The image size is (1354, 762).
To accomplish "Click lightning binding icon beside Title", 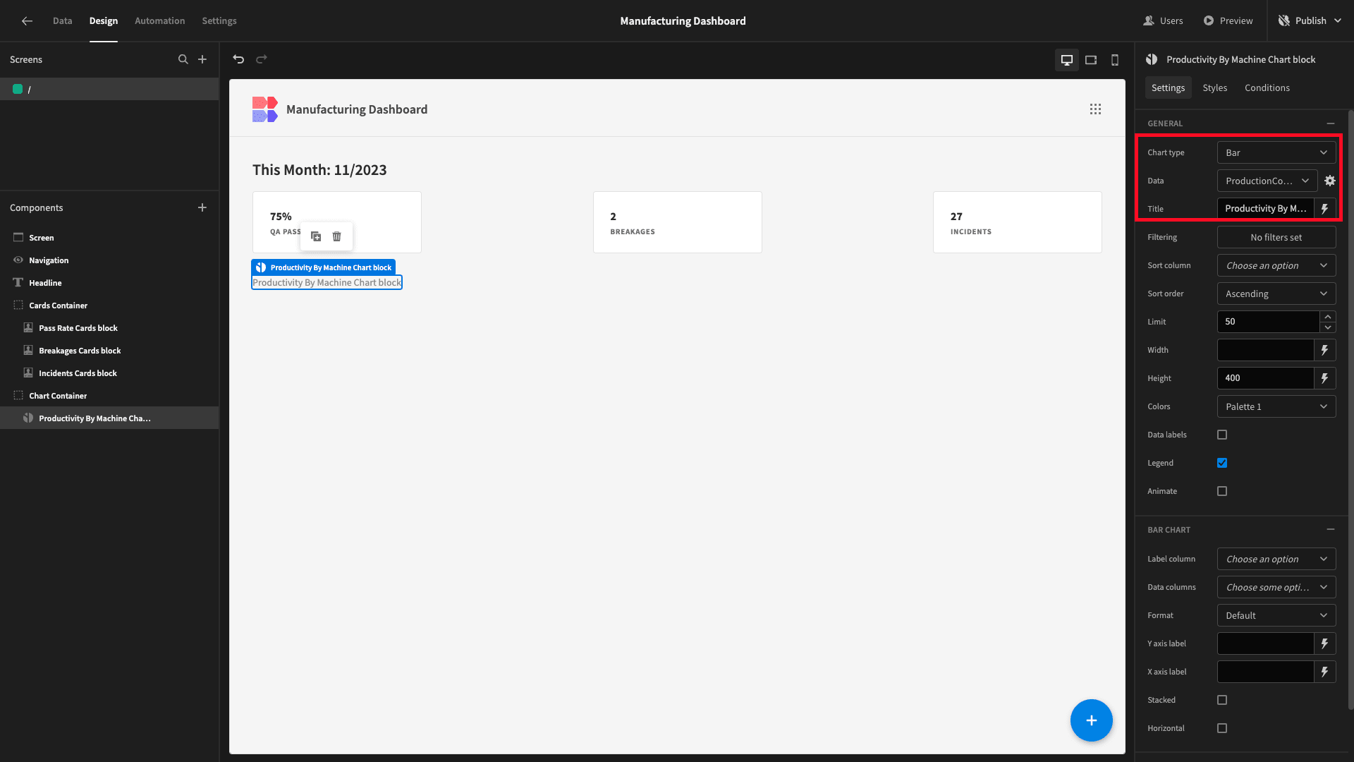I will 1325,209.
